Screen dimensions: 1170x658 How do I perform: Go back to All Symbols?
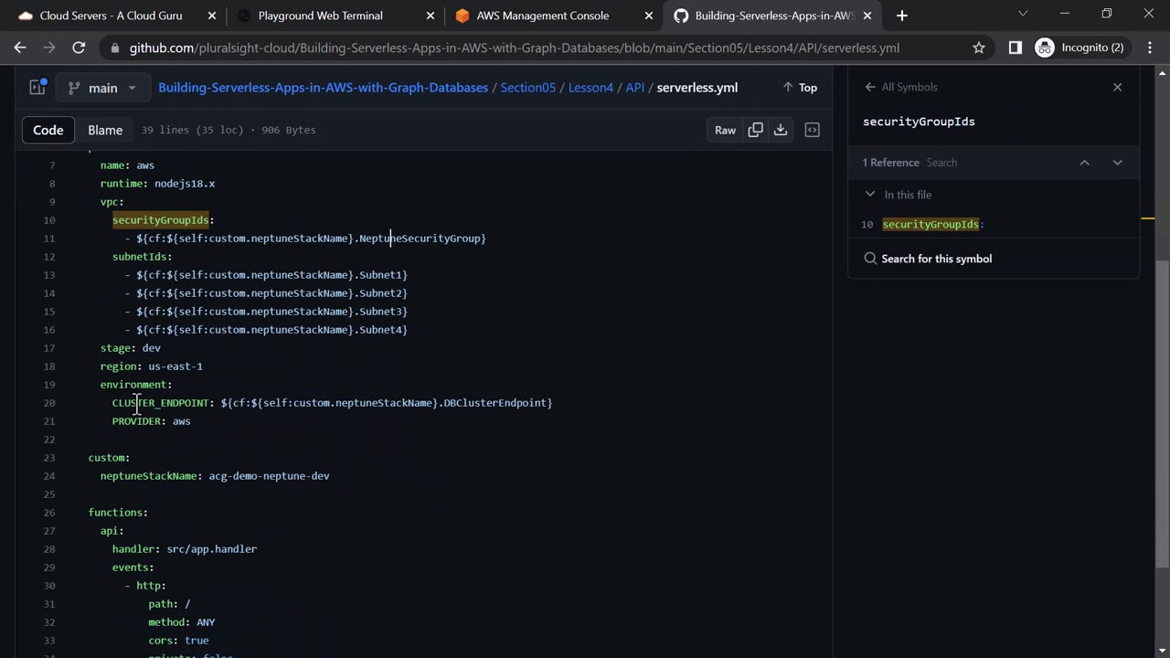click(900, 87)
